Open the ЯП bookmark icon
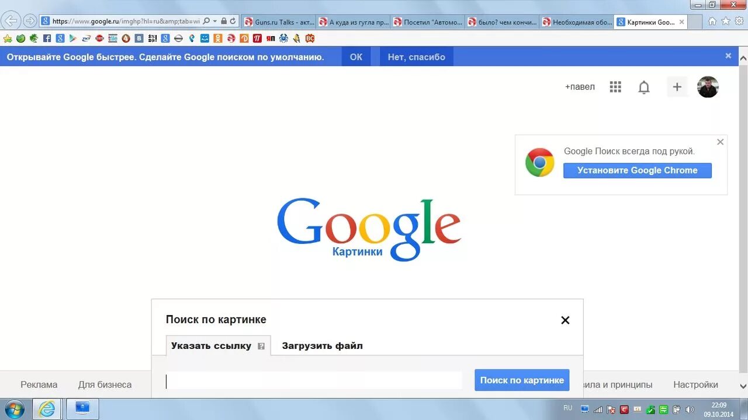Screen dimensions: 748x420 click(x=271, y=38)
